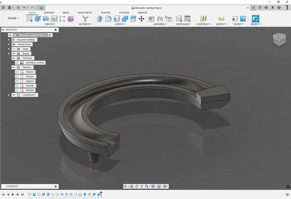The width and height of the screenshot is (291, 199).
Task: Select the Midplane construct tool
Action: pos(203,19)
